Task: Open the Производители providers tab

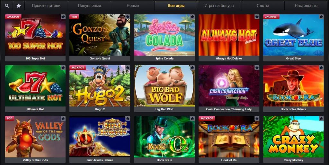Action: coord(46,6)
